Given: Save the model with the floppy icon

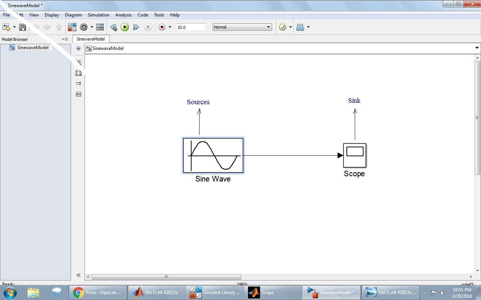Looking at the screenshot, I should (x=23, y=27).
